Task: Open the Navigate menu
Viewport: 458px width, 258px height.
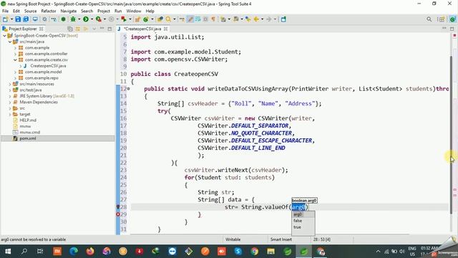Action: [x=69, y=11]
